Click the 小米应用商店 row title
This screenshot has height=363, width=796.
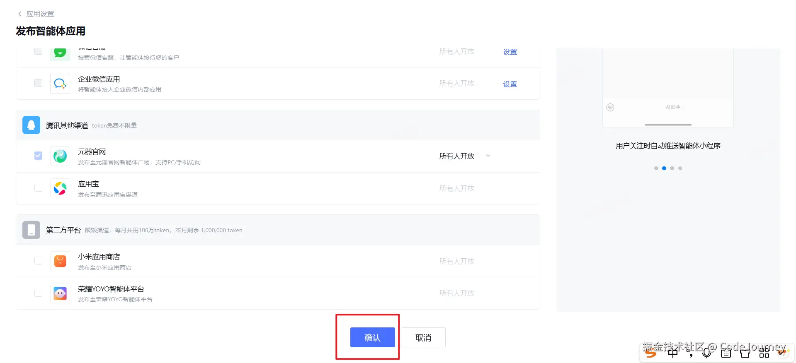tap(99, 257)
